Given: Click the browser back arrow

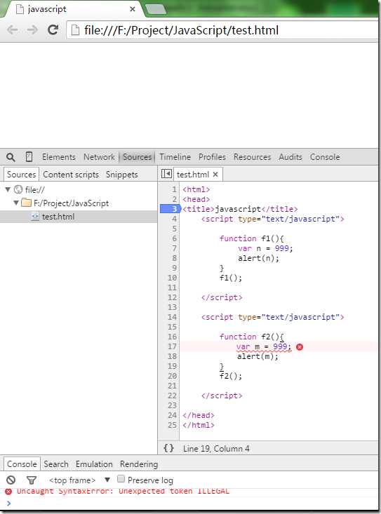Looking at the screenshot, I should click(x=13, y=30).
